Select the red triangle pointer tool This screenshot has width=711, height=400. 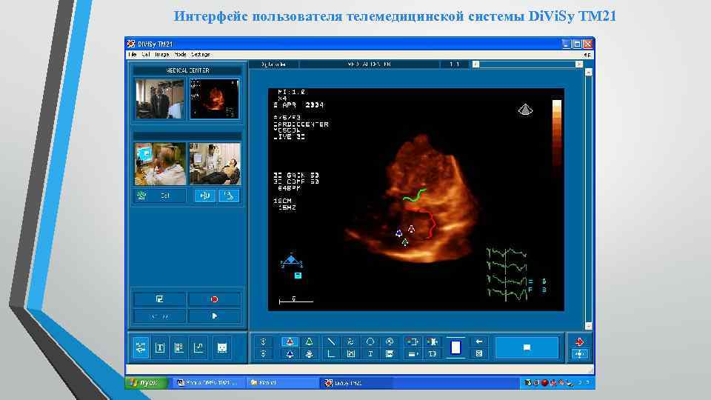tap(290, 342)
